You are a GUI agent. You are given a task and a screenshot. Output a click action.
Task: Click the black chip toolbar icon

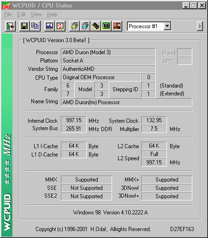pos(95,26)
